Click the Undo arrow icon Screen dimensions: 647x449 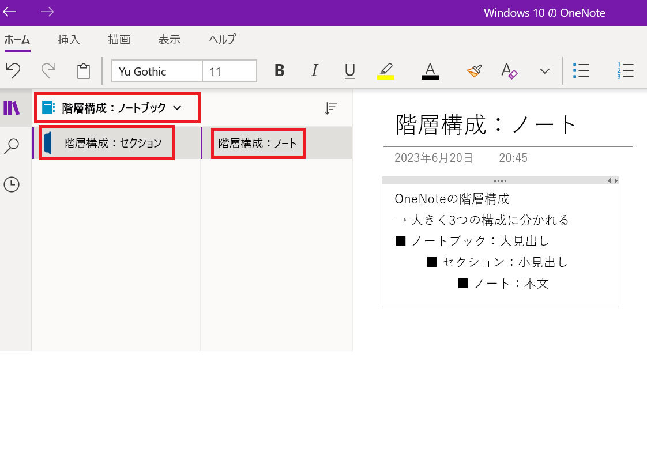(x=13, y=71)
